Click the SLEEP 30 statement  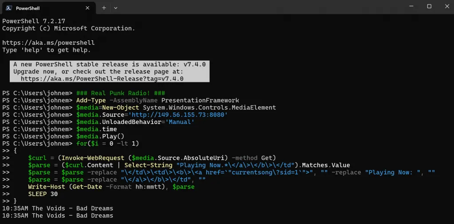pyautogui.click(x=43, y=194)
